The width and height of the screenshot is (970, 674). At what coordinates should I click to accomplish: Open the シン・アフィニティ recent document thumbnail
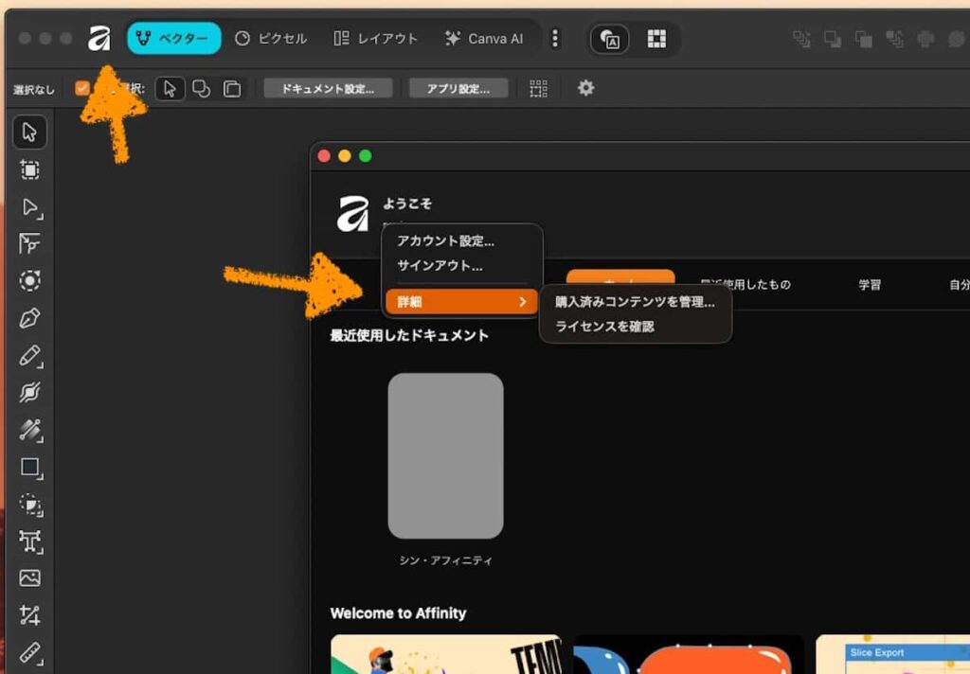445,454
